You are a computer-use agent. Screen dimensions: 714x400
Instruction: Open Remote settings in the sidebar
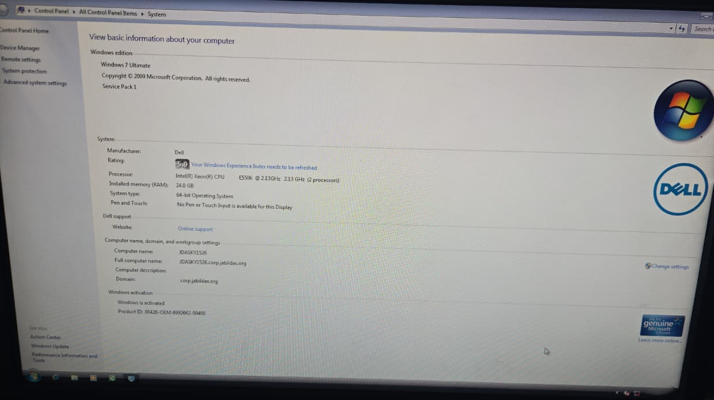21,60
